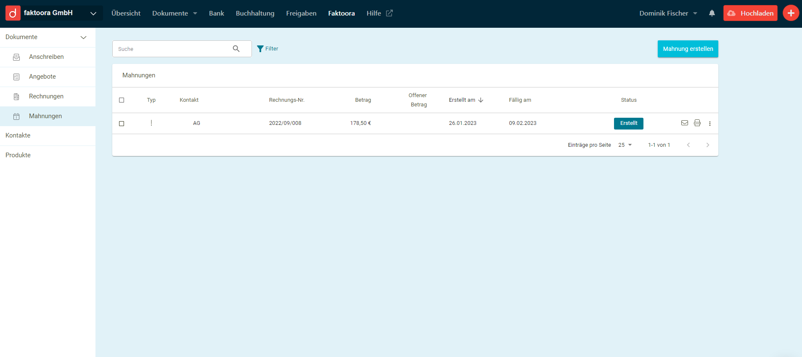Click the exclamation type icon in row
Viewport: 802px width, 357px height.
pos(151,123)
